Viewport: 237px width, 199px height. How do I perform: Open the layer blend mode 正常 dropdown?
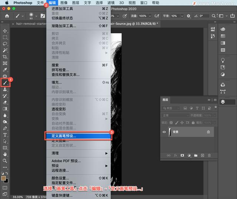coord(175,116)
